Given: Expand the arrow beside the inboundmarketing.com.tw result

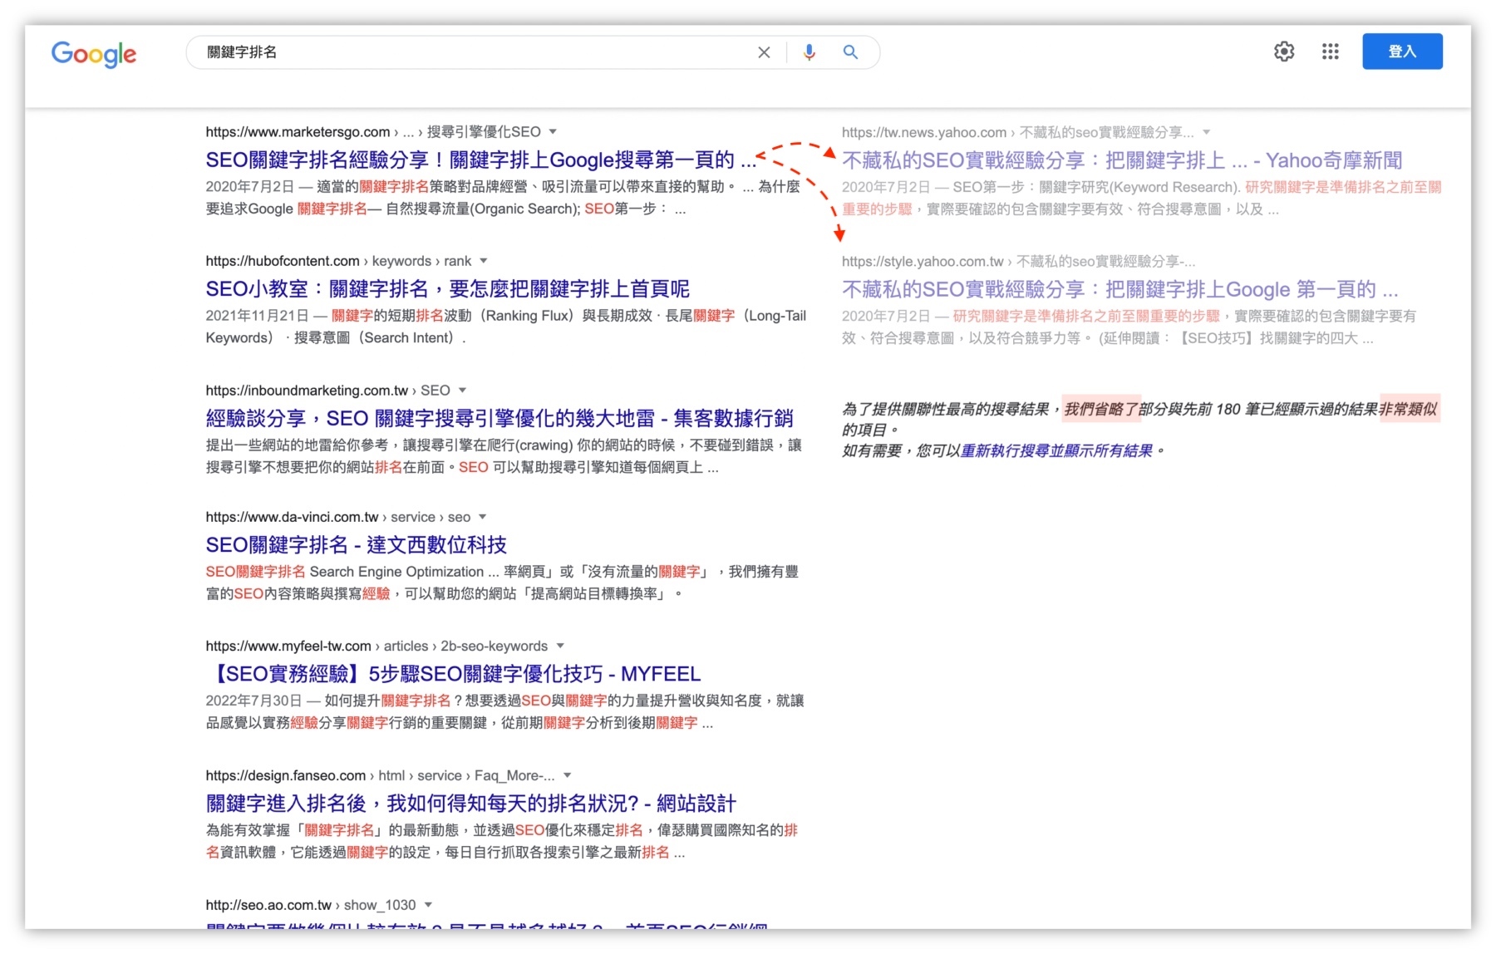Looking at the screenshot, I should pos(462,389).
